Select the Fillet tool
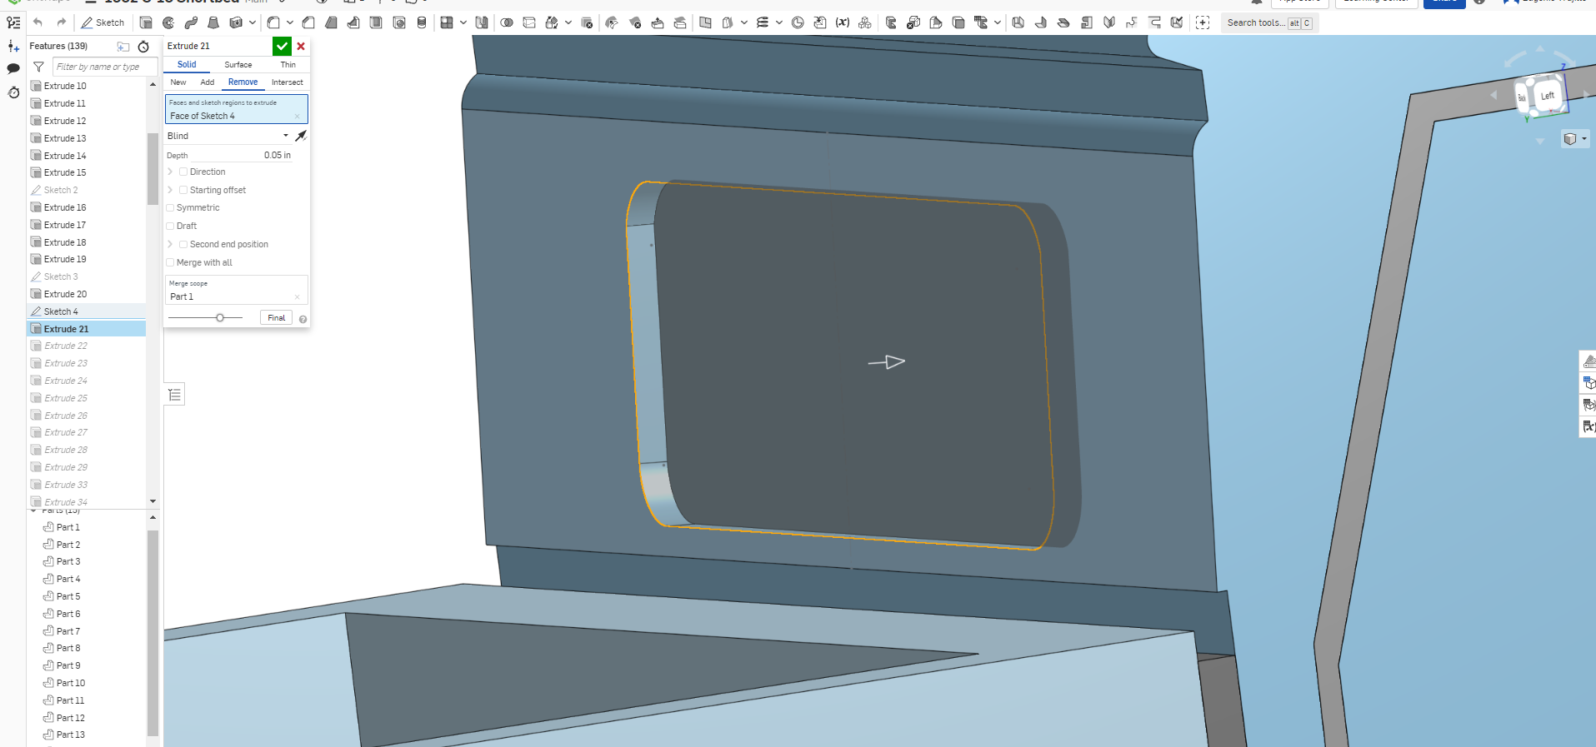The height and width of the screenshot is (747, 1596). pos(273,22)
